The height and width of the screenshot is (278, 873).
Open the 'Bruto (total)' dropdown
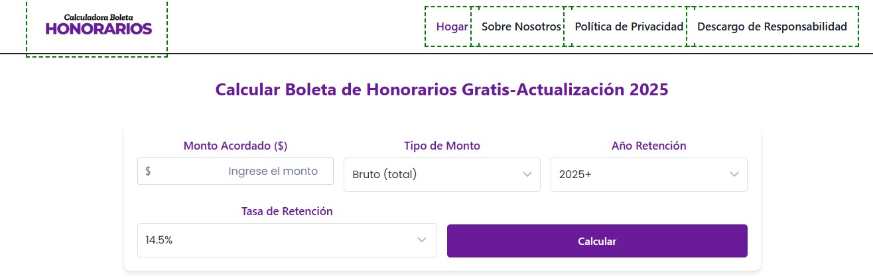pos(442,175)
